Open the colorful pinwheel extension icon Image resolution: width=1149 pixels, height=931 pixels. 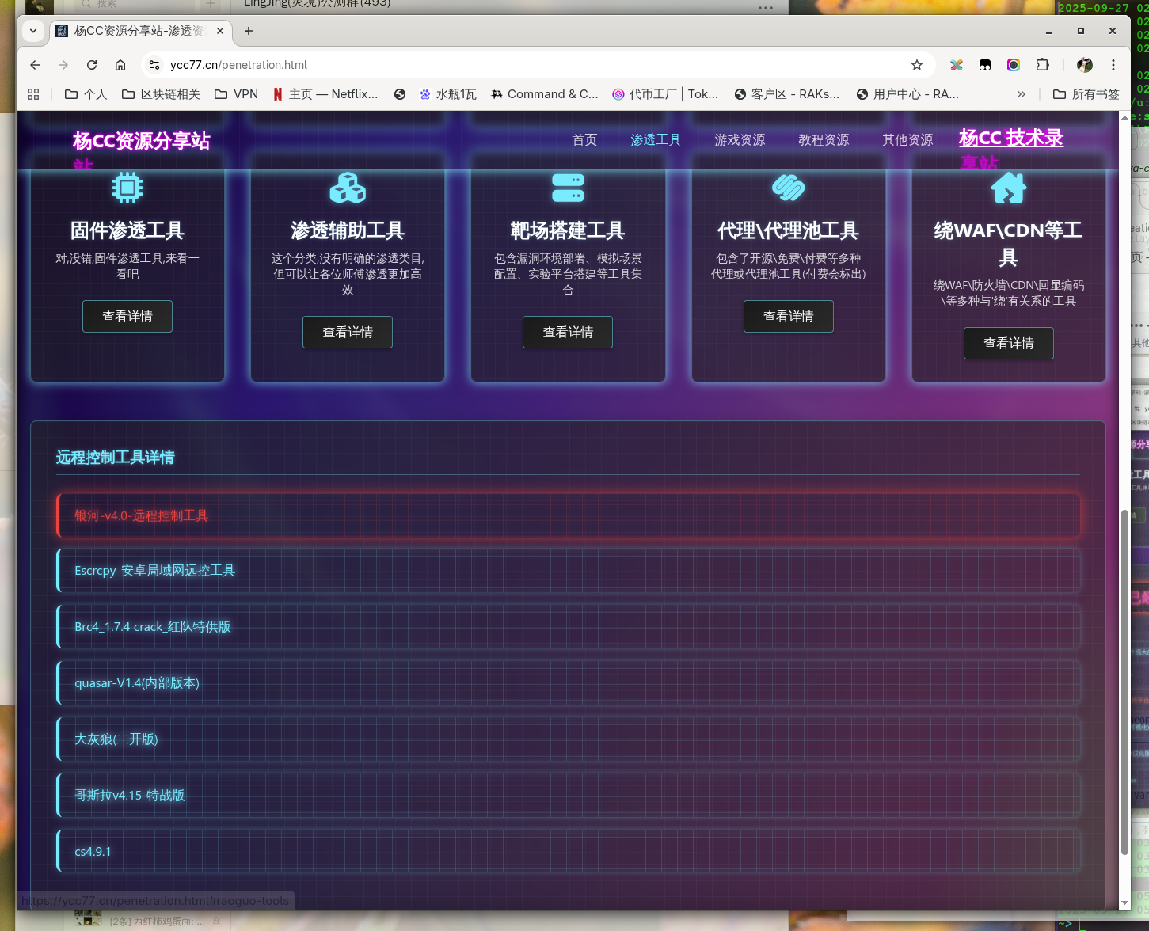[957, 65]
